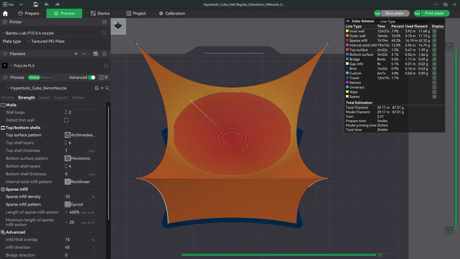Open the Speed settings tab
The height and width of the screenshot is (259, 460).
click(x=44, y=98)
